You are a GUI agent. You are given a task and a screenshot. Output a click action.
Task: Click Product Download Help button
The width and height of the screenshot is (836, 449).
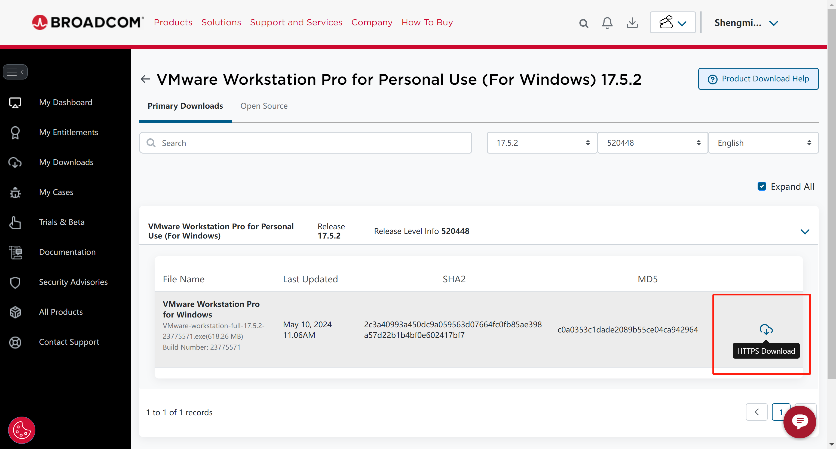[x=758, y=78]
